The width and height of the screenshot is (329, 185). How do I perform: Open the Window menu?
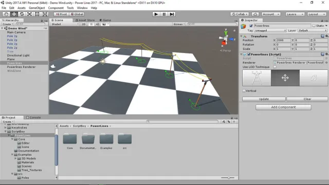point(82,8)
